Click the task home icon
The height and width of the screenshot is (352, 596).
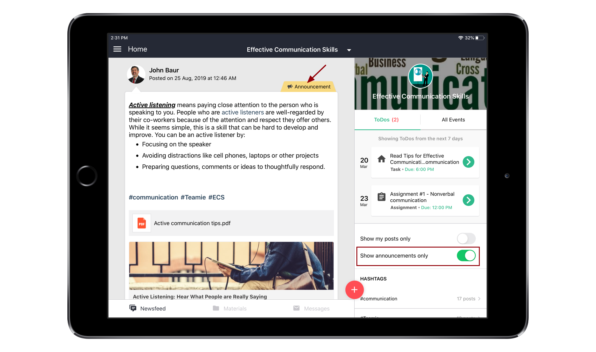(x=381, y=159)
